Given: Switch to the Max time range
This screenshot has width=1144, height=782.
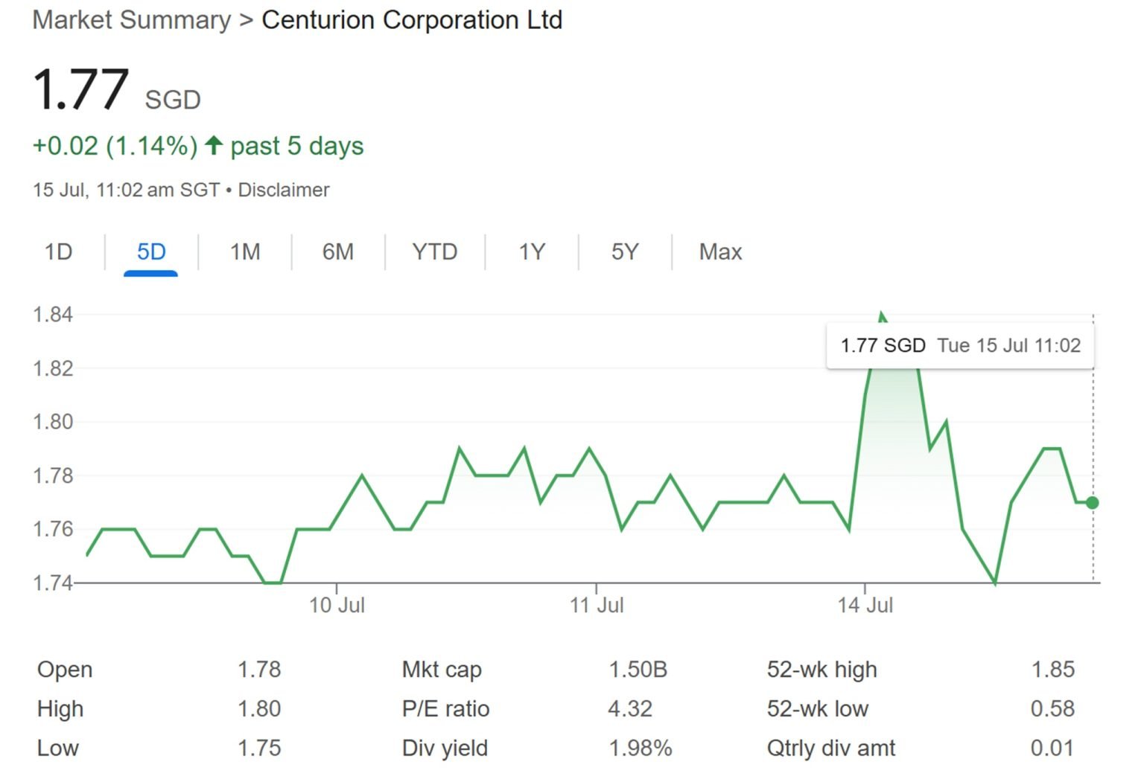Looking at the screenshot, I should click(719, 252).
